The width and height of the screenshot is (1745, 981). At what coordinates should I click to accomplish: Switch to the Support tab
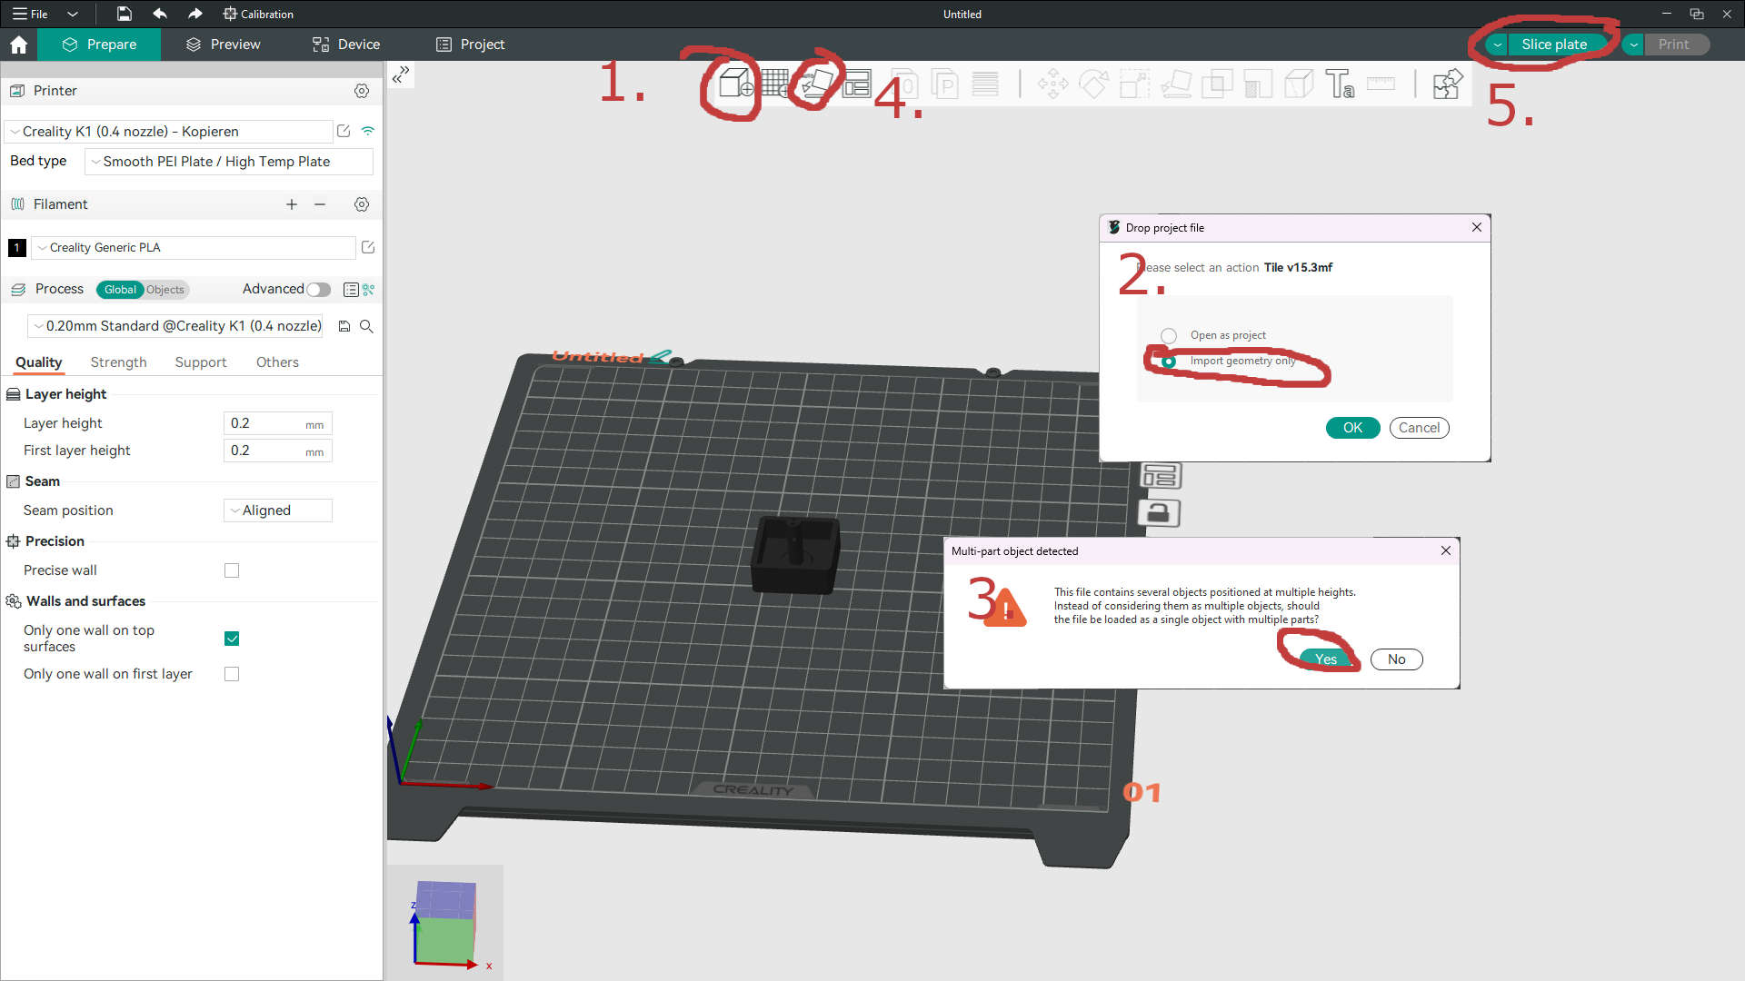coord(200,362)
